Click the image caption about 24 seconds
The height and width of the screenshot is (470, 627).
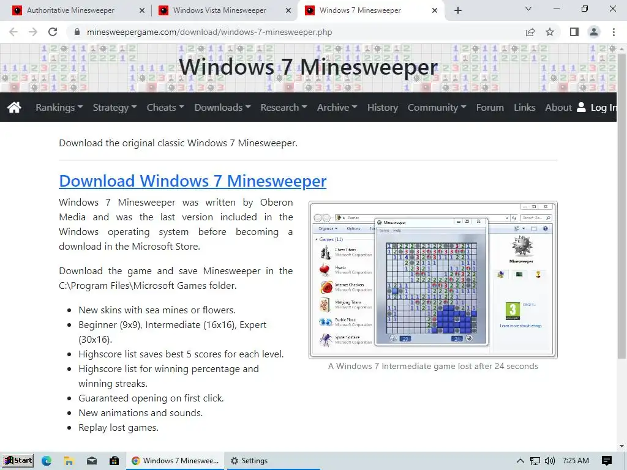(x=433, y=366)
